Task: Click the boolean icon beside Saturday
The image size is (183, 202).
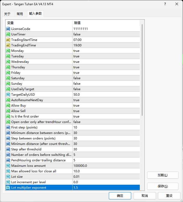Action: pyautogui.click(x=8, y=78)
